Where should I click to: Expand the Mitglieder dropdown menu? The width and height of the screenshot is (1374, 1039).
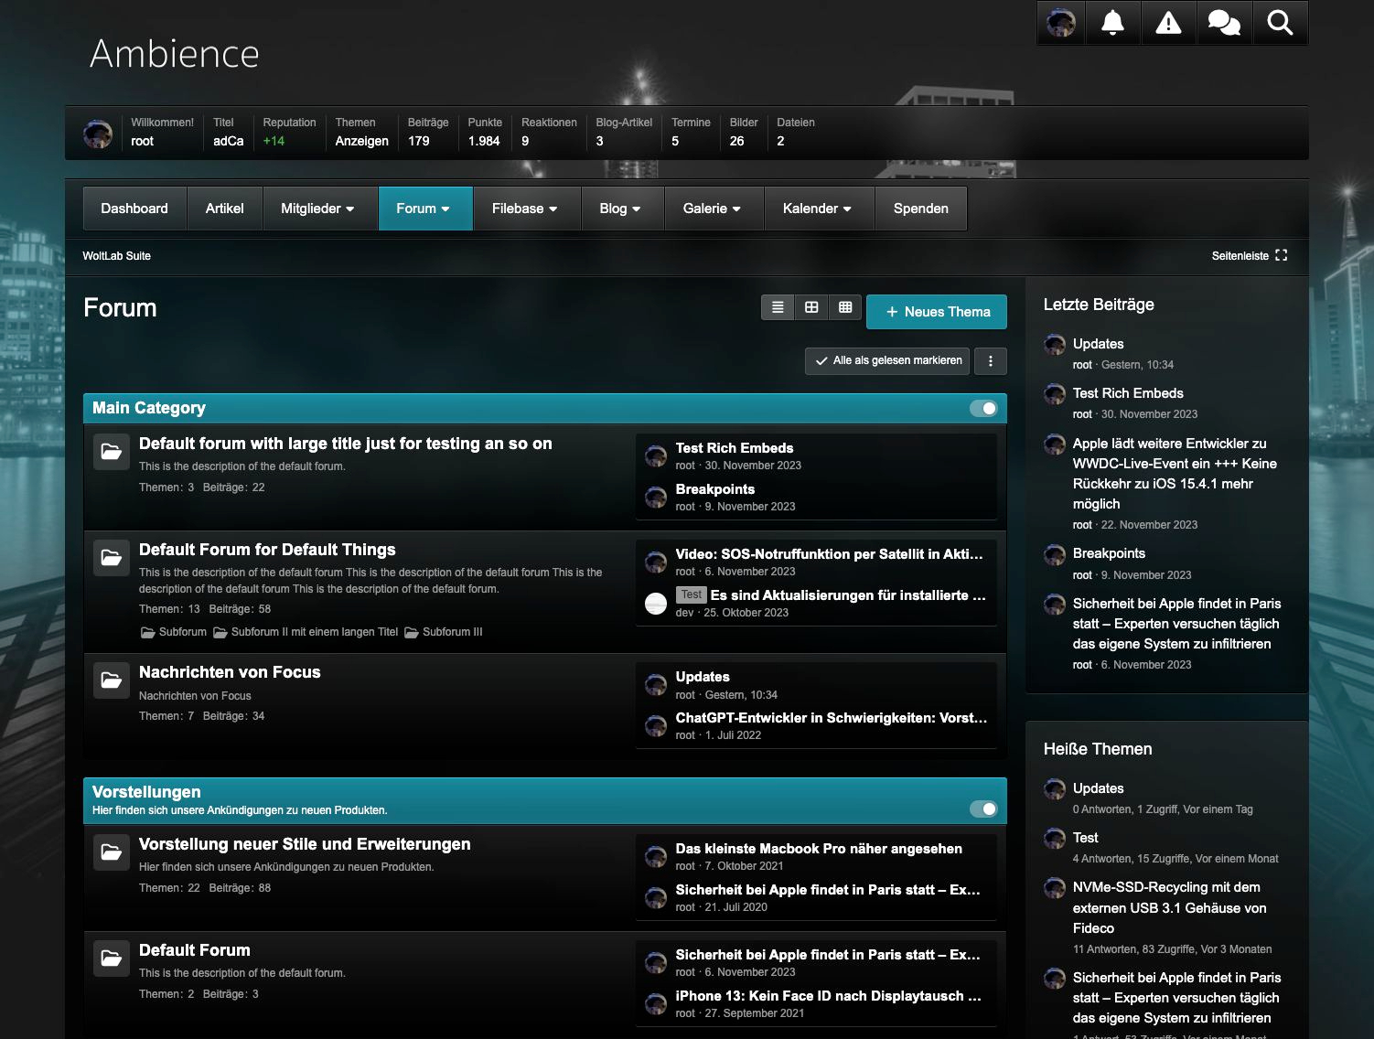[x=317, y=209]
